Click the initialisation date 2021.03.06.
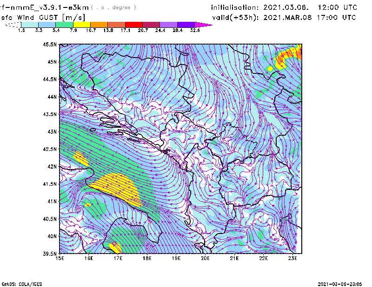 pyautogui.click(x=286, y=7)
